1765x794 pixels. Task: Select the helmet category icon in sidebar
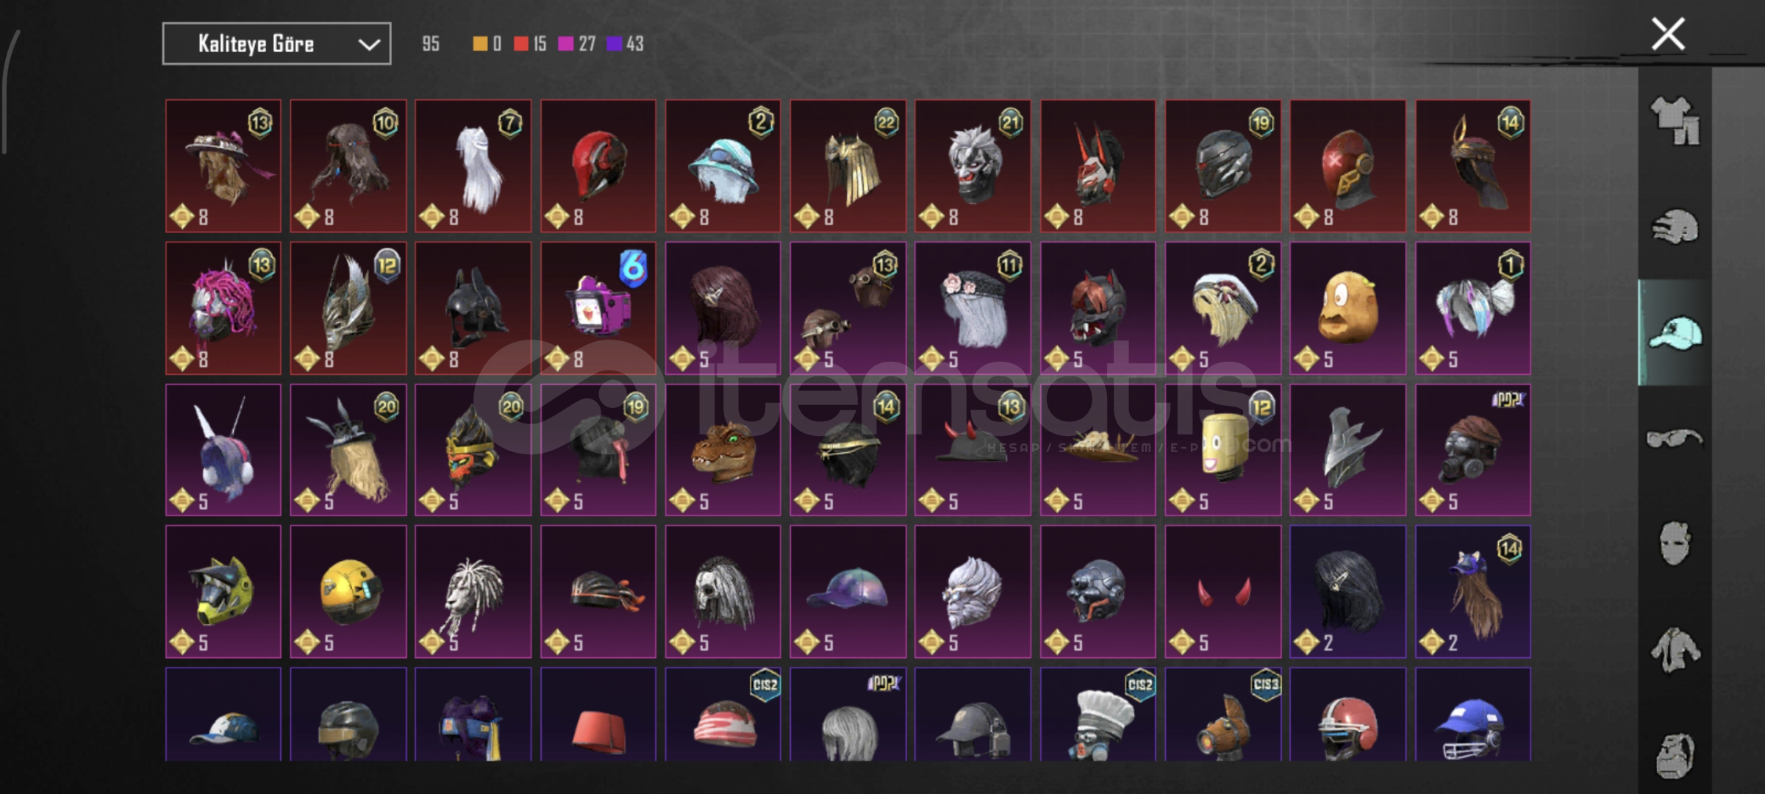pos(1675,226)
